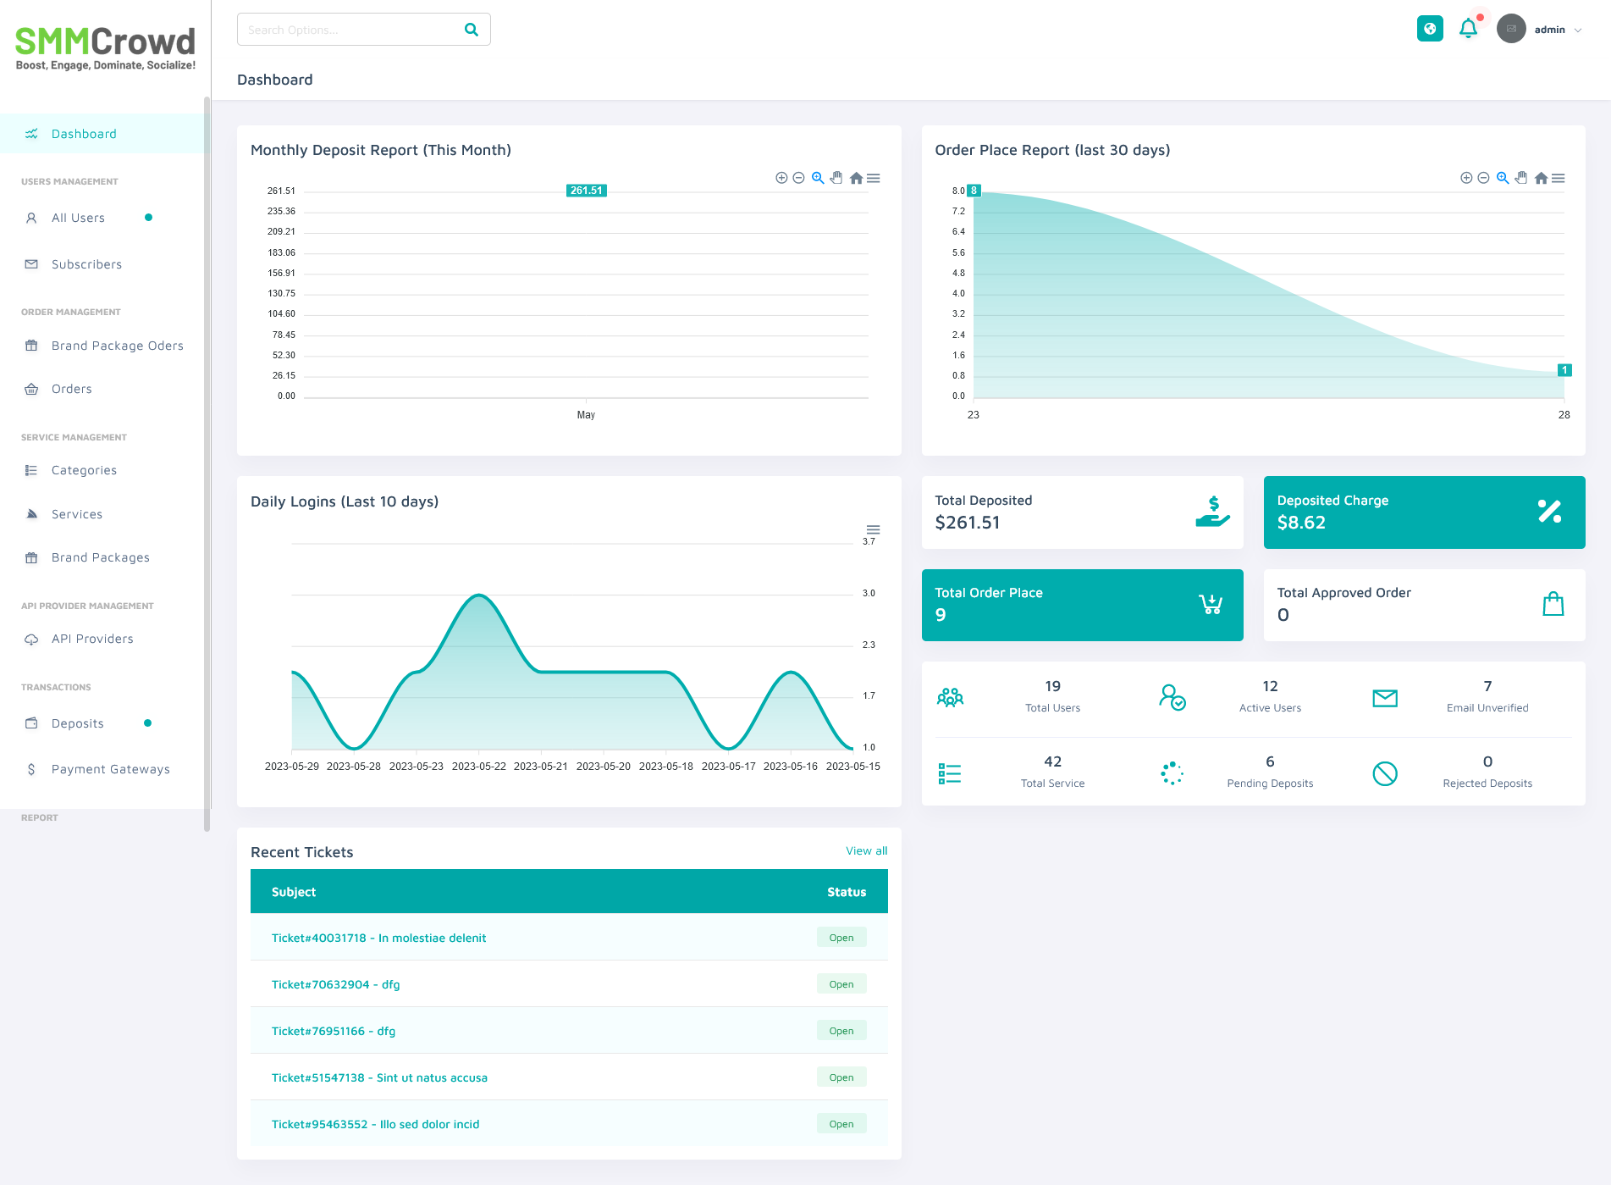Click the green globe icon in top bar
Screen dimensions: 1611x1185
pyautogui.click(x=1430, y=28)
